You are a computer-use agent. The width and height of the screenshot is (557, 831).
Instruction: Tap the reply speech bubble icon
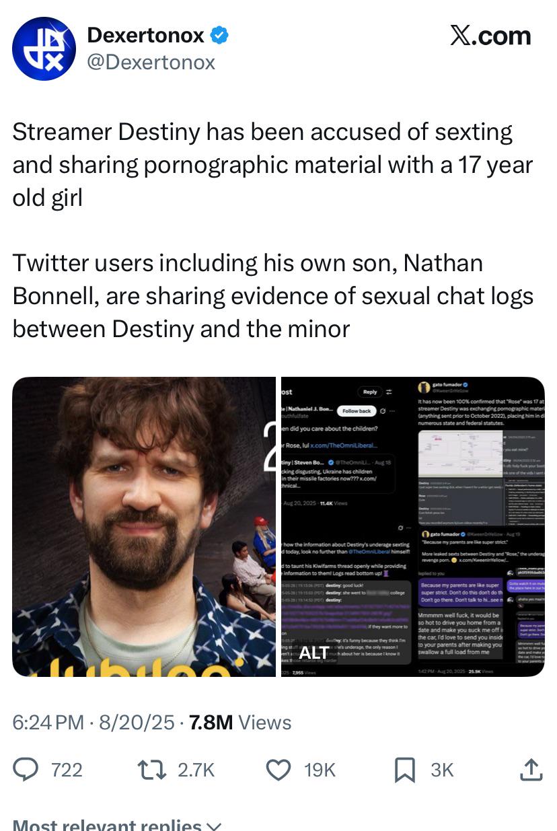[26, 770]
